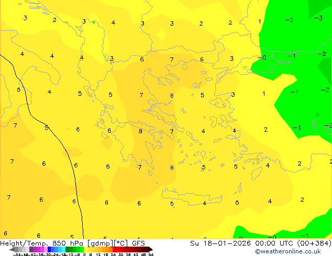Click the date 'Su 18-01-2026 00:00 UTC'

pos(242,243)
